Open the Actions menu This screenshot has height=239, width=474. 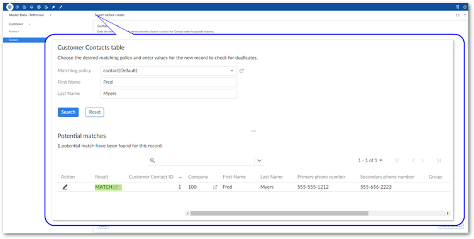coord(14,31)
